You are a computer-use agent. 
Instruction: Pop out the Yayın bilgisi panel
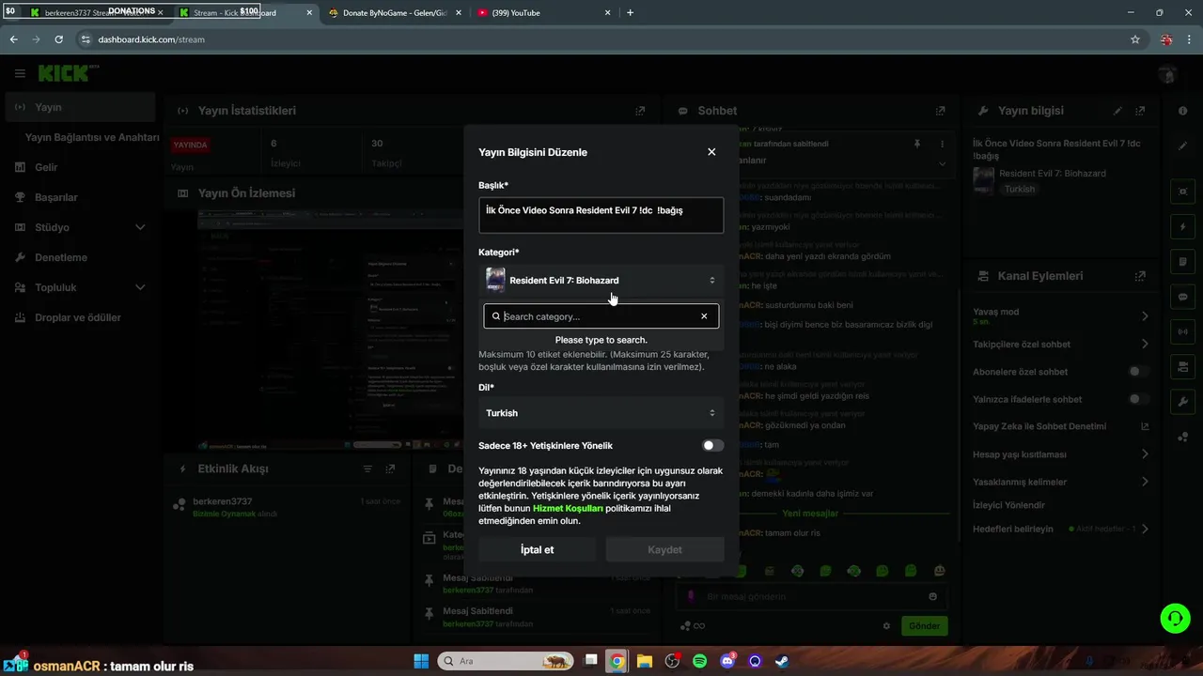pos(1140,111)
